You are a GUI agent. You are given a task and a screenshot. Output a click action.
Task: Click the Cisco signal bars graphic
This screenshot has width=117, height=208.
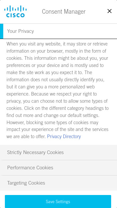[15, 8]
